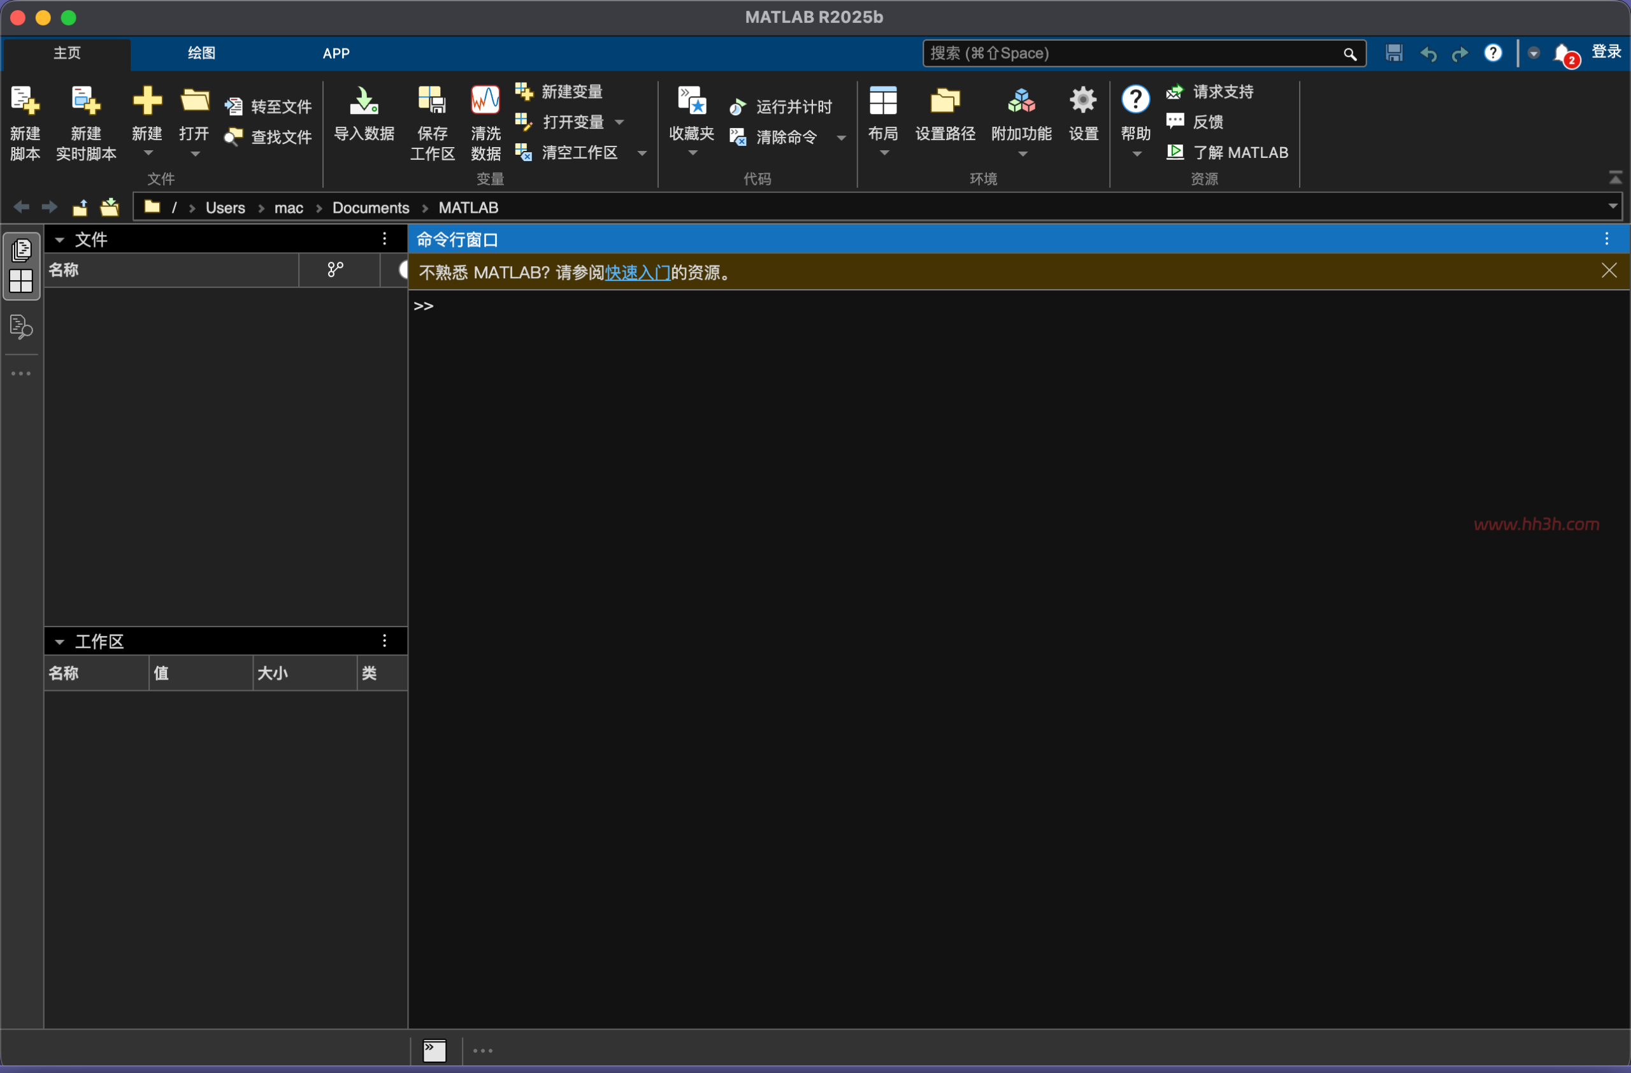
Task: Open quick access toolbar customize dropdown
Action: 1534,53
